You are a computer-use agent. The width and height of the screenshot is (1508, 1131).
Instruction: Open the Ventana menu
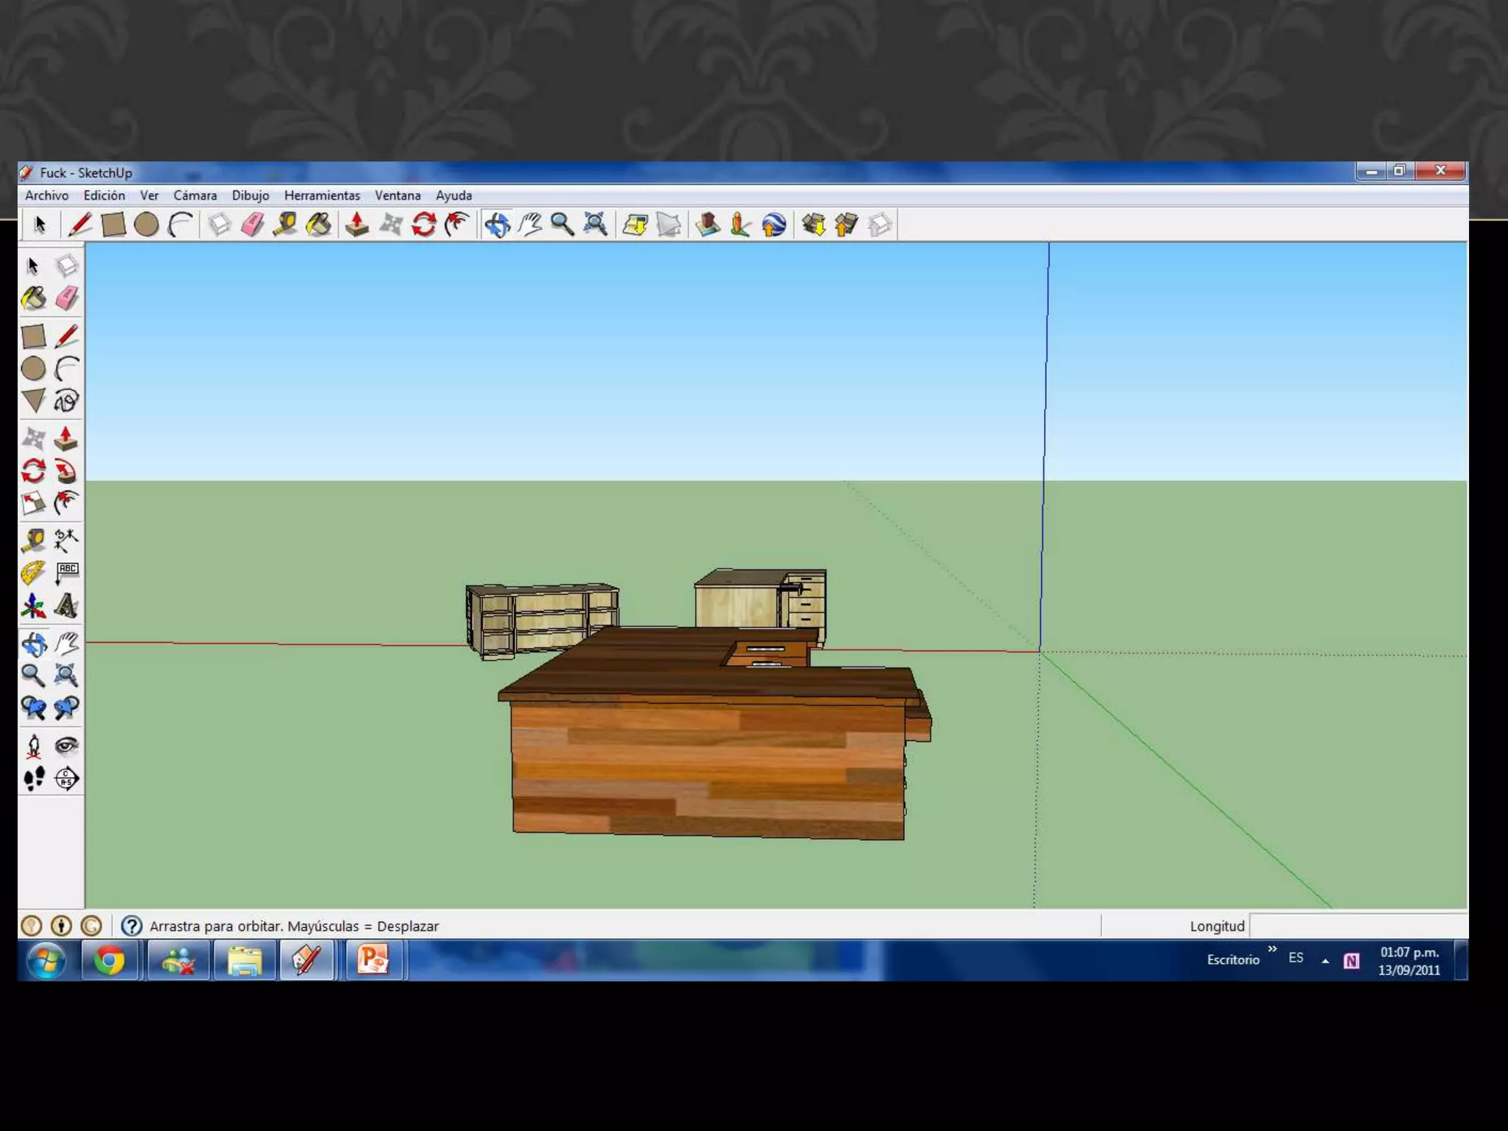tap(398, 196)
